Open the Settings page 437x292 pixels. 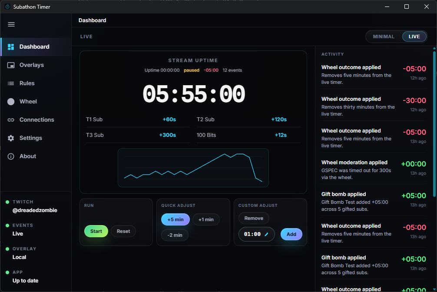[36, 138]
